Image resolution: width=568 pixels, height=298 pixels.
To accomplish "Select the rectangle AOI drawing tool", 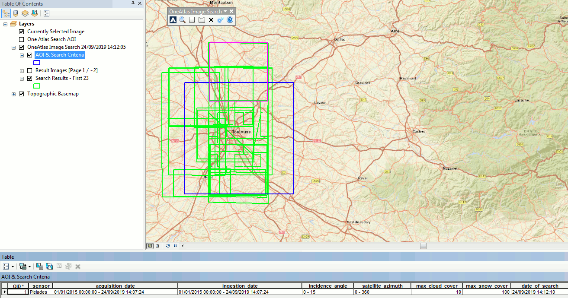I will tap(191, 20).
